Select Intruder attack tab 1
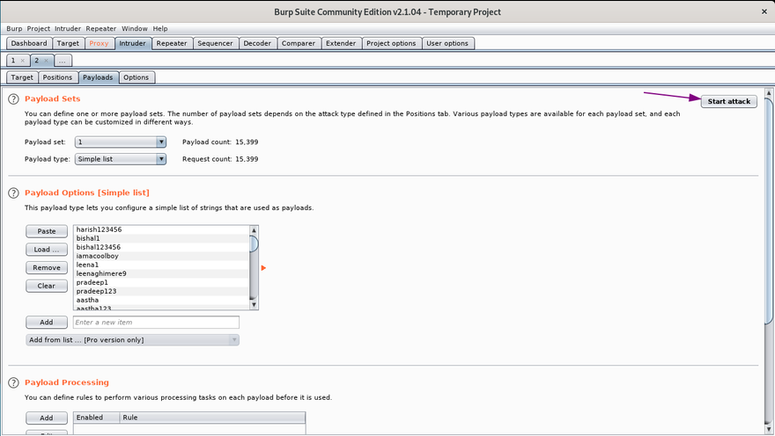Image resolution: width=775 pixels, height=436 pixels. 13,61
